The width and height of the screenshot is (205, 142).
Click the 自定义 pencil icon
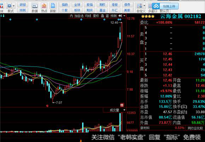(x=139, y=6)
